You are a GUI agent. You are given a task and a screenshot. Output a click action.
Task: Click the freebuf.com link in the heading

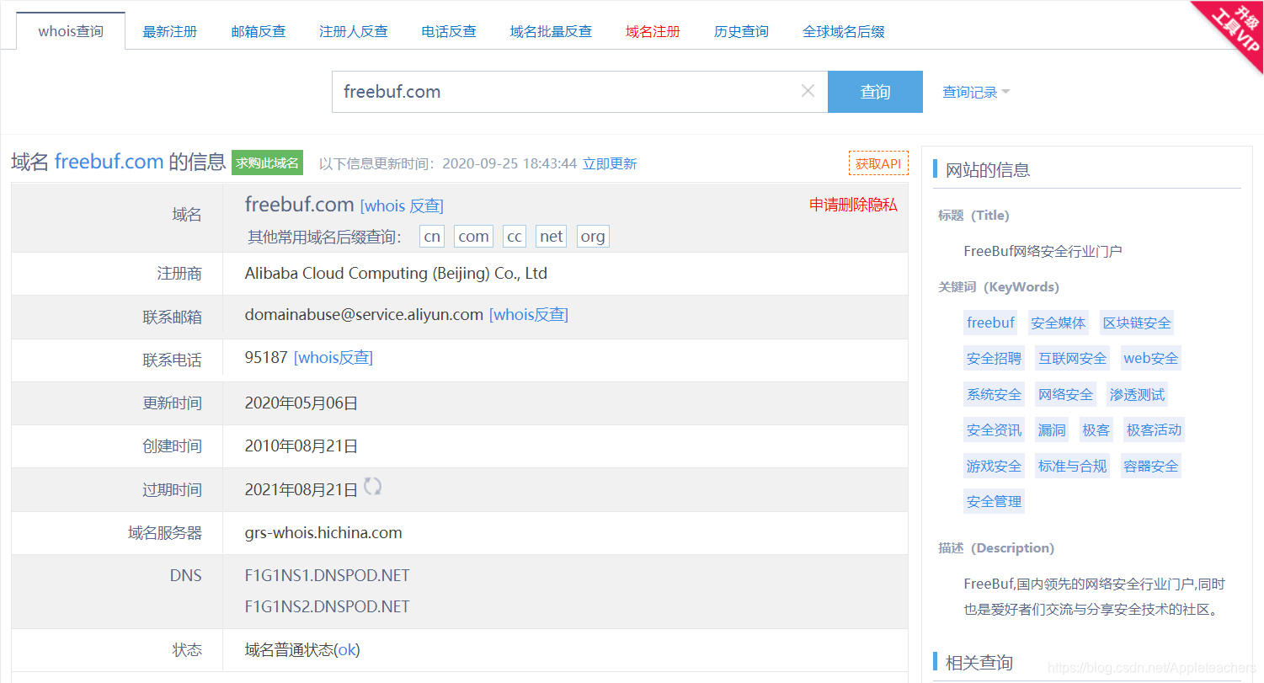[109, 162]
